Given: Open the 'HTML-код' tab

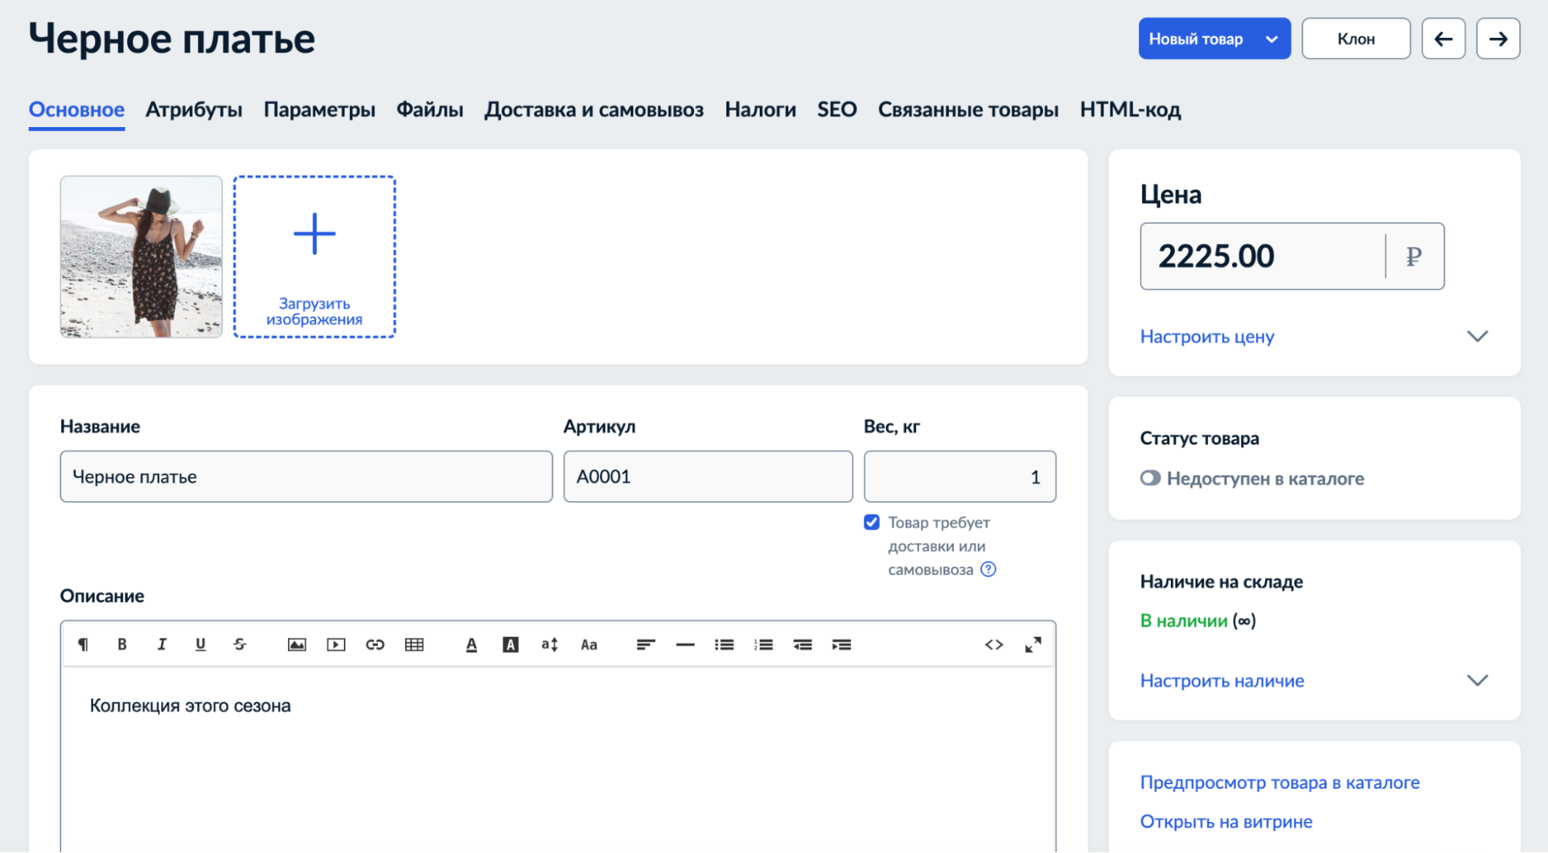Looking at the screenshot, I should (x=1131, y=110).
